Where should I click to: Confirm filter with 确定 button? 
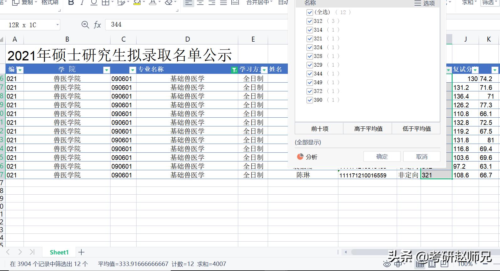[x=382, y=156]
